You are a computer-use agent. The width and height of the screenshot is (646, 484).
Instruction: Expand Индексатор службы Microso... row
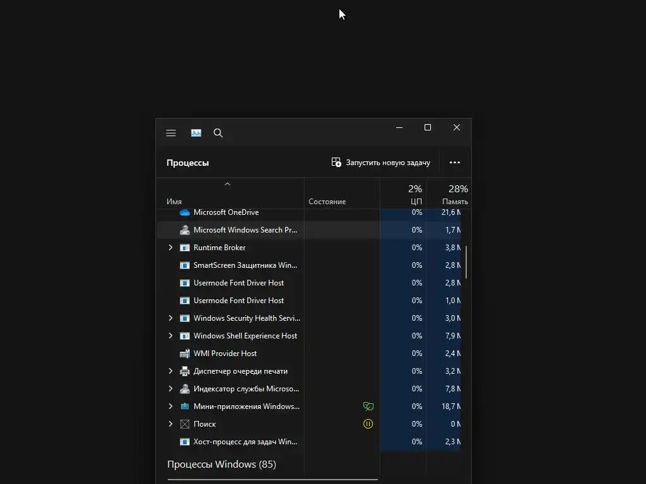pos(170,389)
